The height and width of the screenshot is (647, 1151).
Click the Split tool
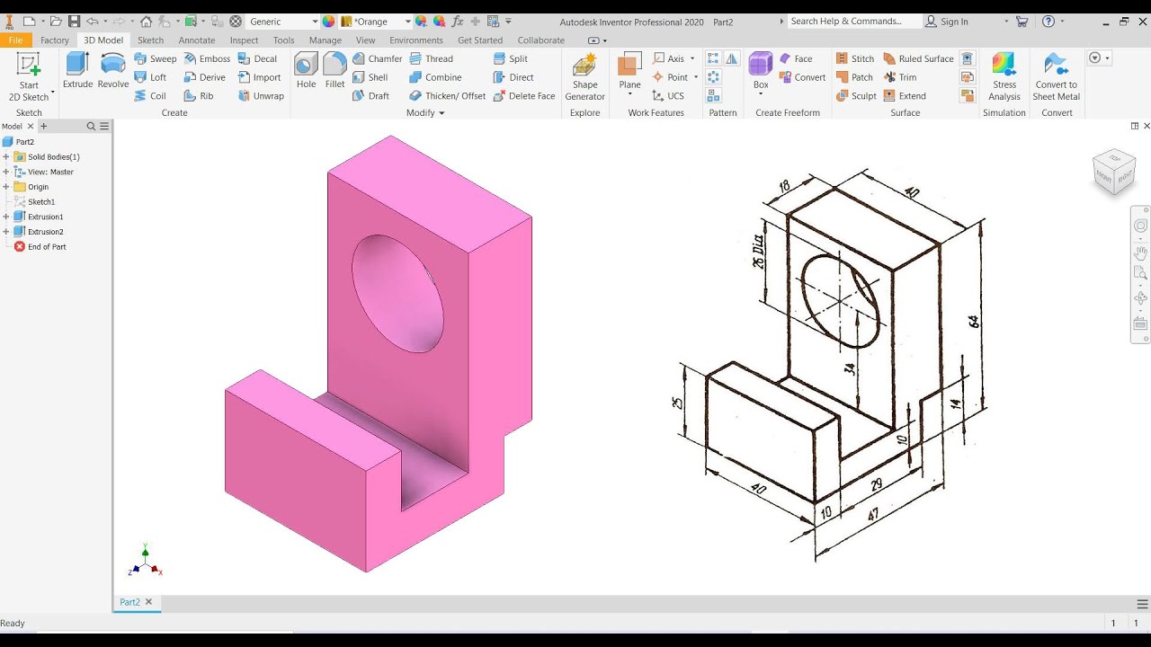511,58
